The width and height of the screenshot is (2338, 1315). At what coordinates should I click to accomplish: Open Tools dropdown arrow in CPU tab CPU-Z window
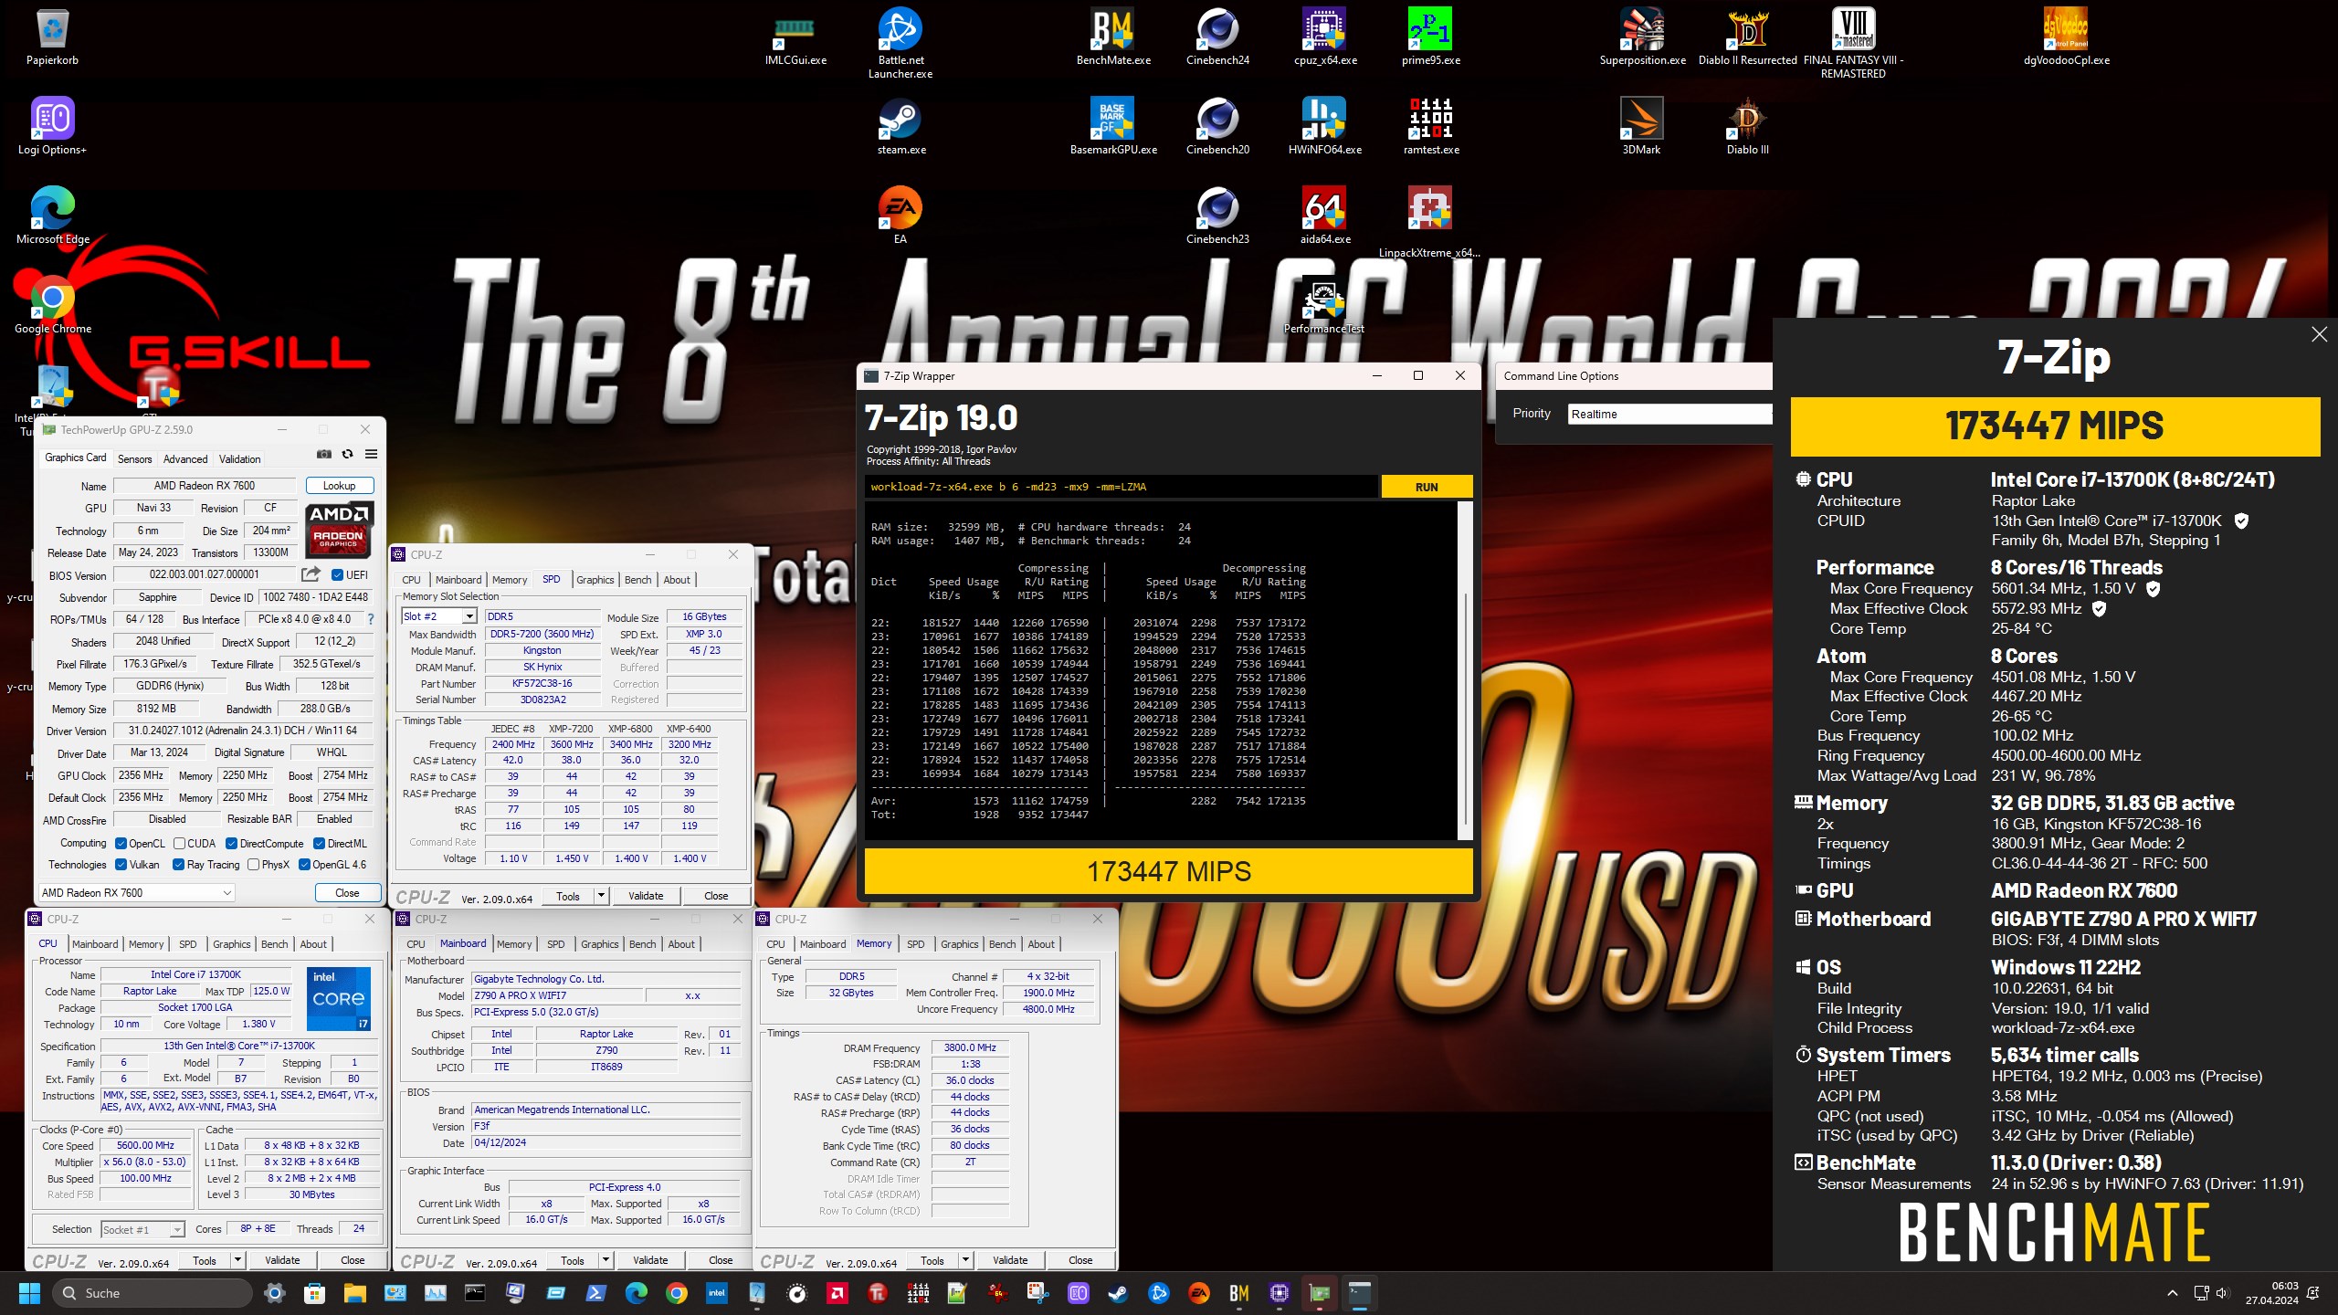pyautogui.click(x=238, y=1260)
